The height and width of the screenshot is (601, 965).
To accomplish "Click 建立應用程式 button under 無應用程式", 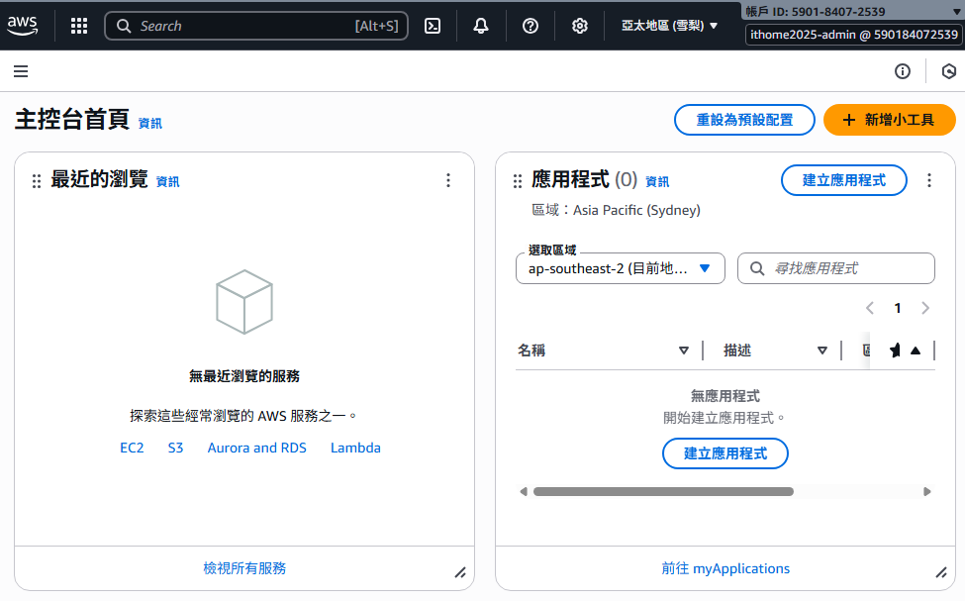I will (724, 453).
